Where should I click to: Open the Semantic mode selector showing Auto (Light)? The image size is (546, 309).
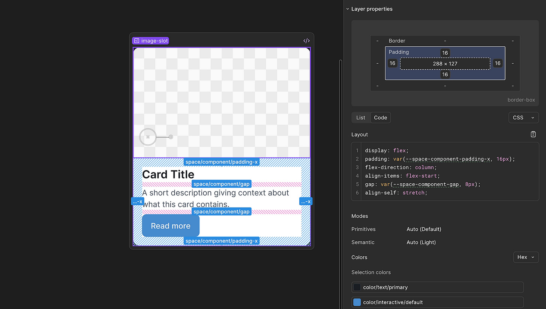click(x=421, y=242)
